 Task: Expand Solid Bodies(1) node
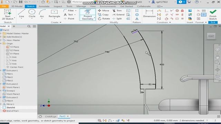point(1,37)
